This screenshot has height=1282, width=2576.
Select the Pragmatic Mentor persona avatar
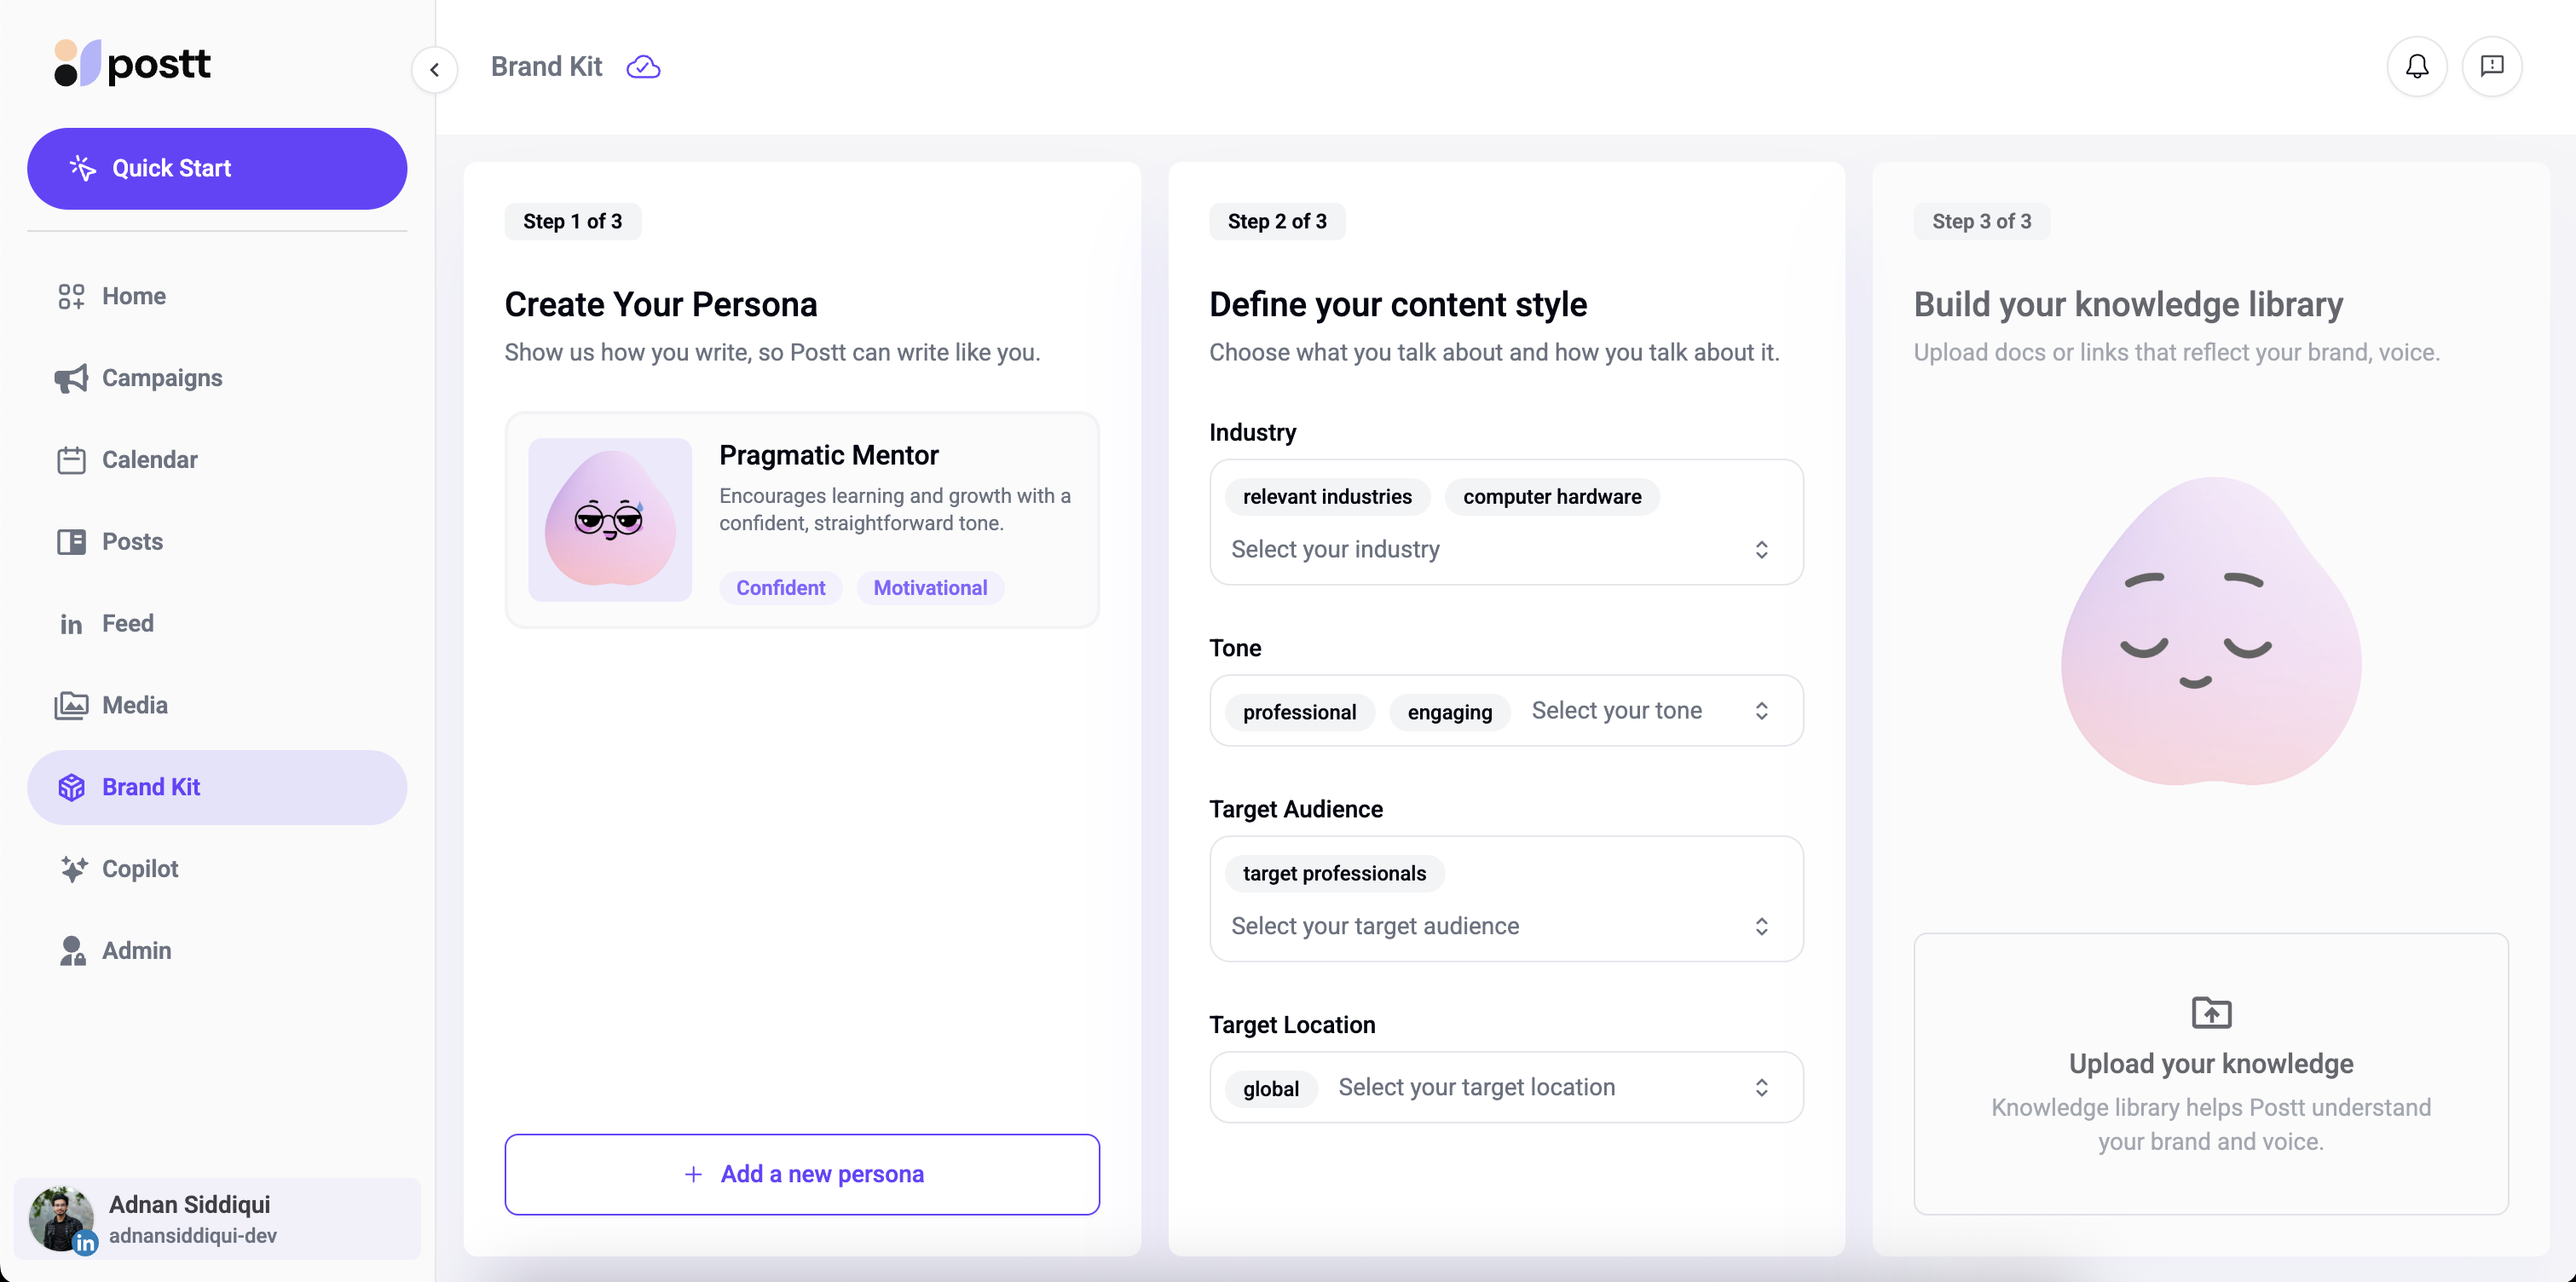pos(610,520)
